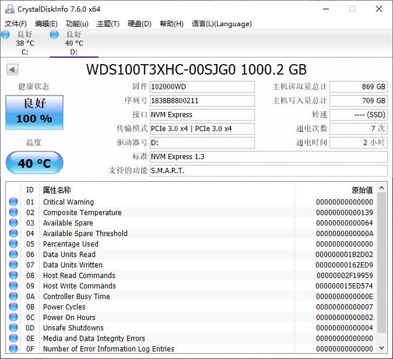The width and height of the screenshot is (393, 359).
Task: Select the Composite Temperature attribute text
Action: (x=82, y=213)
